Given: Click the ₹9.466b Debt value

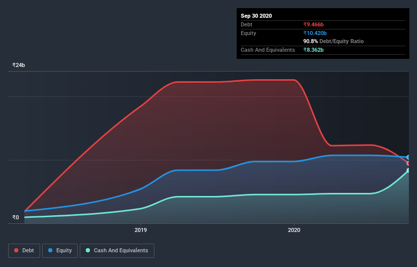Looking at the screenshot, I should point(313,24).
